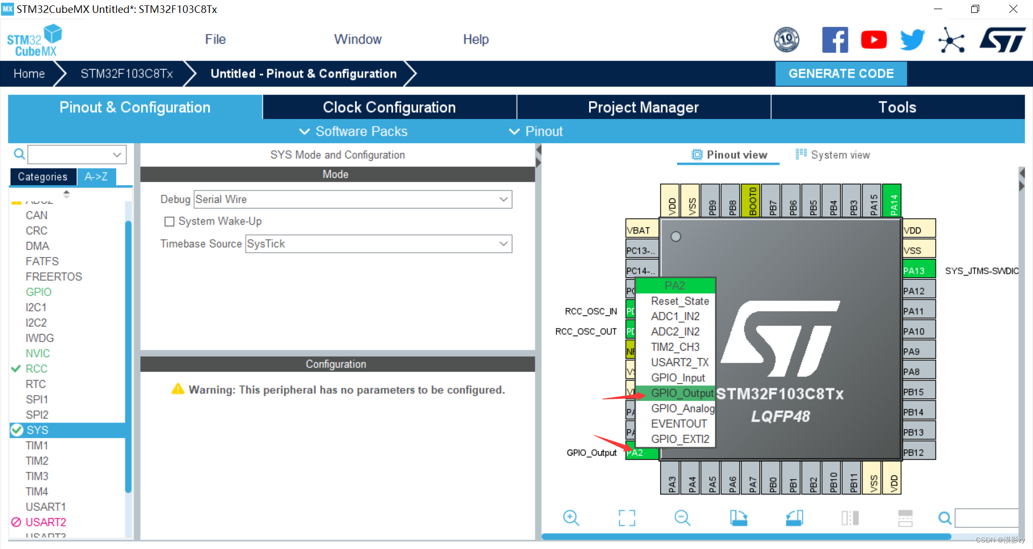Open the File menu
The width and height of the screenshot is (1033, 549).
click(215, 39)
